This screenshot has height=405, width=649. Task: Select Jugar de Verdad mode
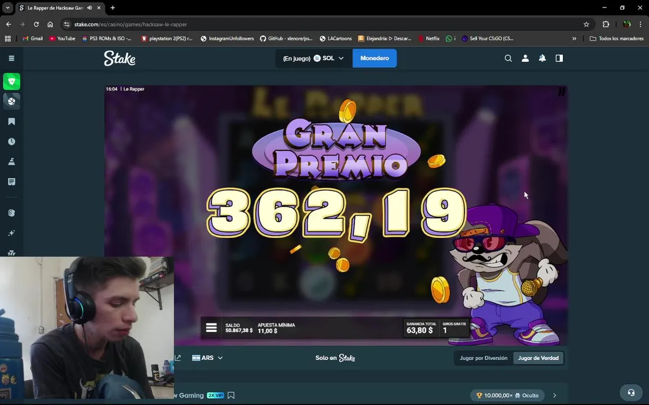pyautogui.click(x=538, y=358)
